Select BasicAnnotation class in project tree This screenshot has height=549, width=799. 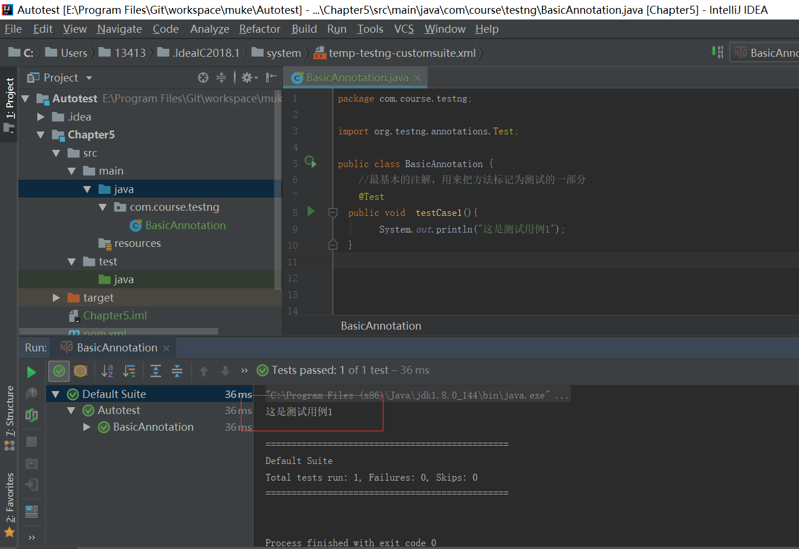point(185,226)
